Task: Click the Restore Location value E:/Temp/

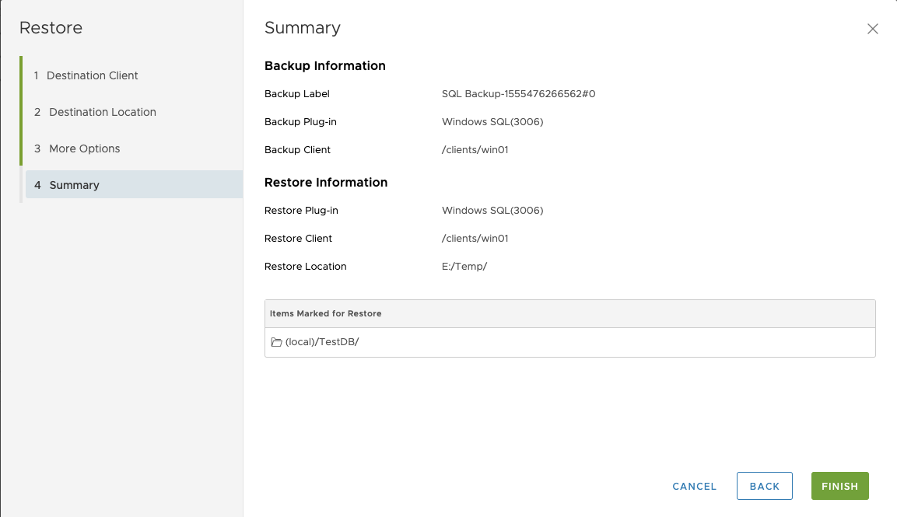Action: coord(463,266)
